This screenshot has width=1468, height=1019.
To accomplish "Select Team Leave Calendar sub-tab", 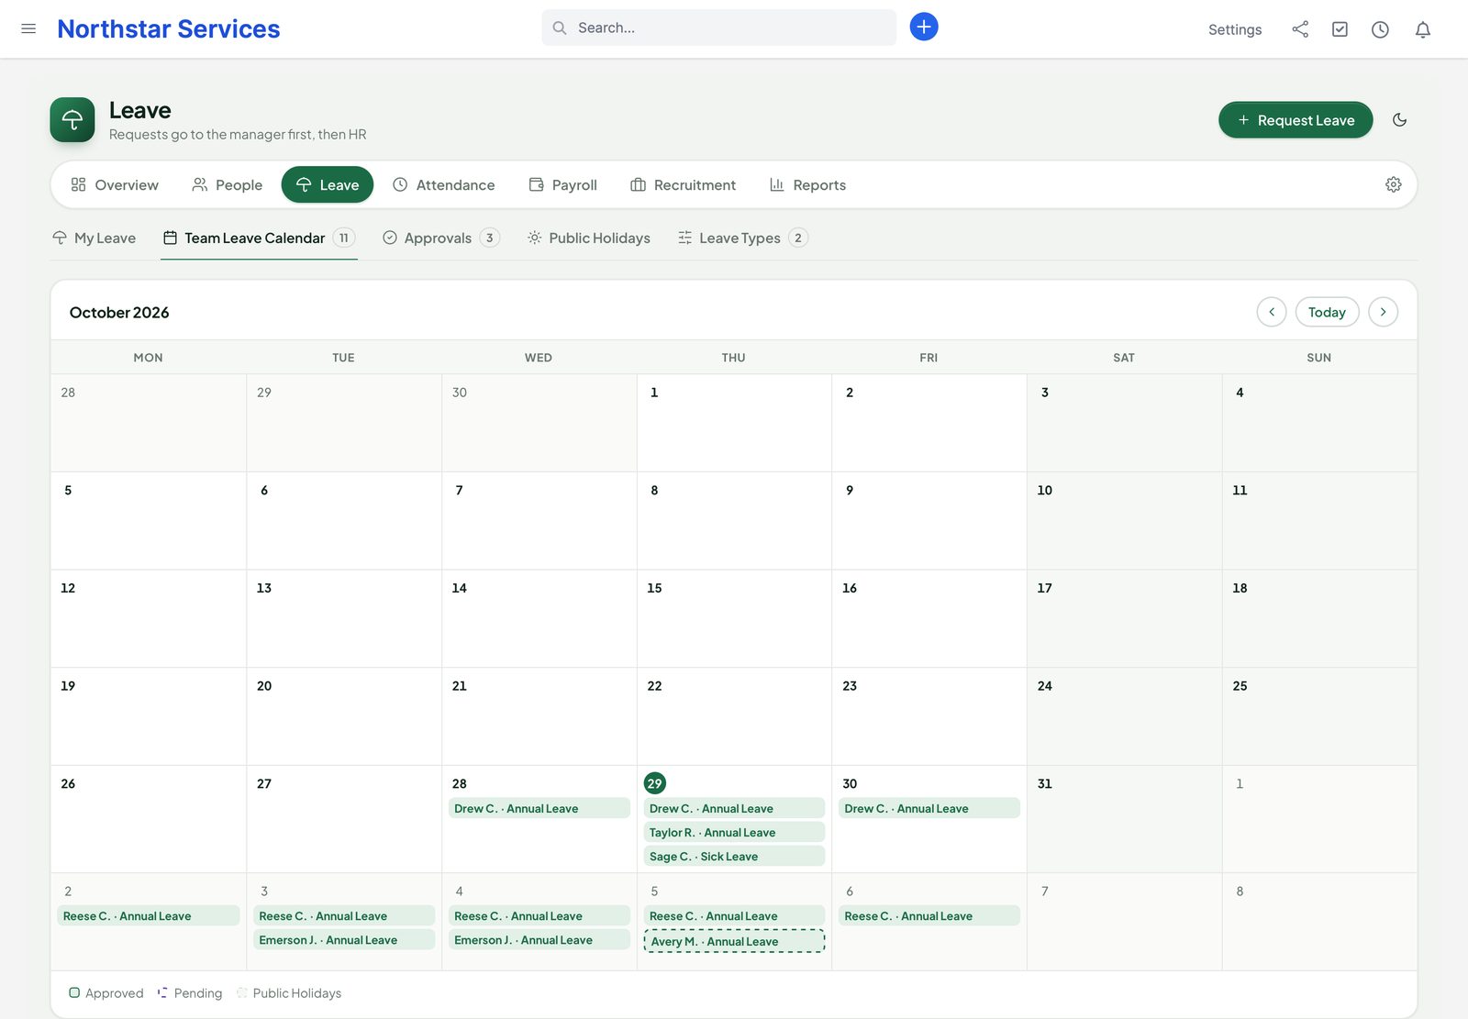I will point(259,238).
